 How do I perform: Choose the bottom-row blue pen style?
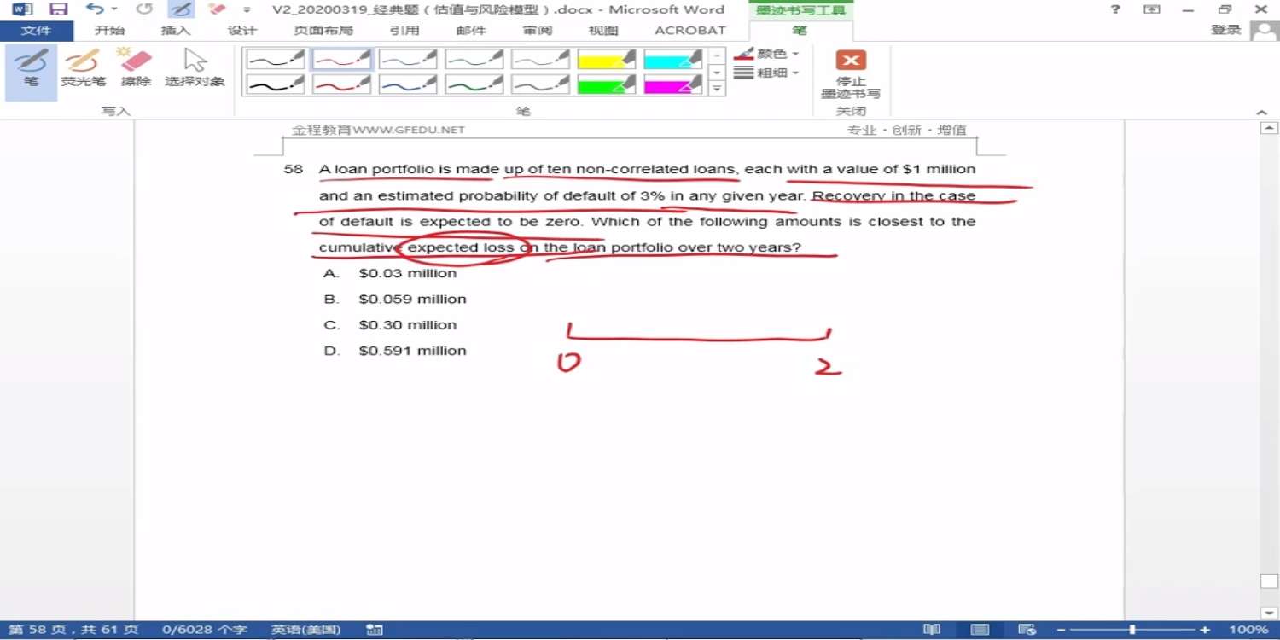pos(408,84)
